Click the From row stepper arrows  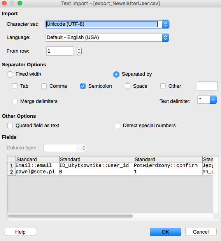tap(79, 51)
